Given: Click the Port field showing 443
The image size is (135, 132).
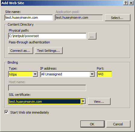Looking at the screenshot, I should click(x=105, y=74).
